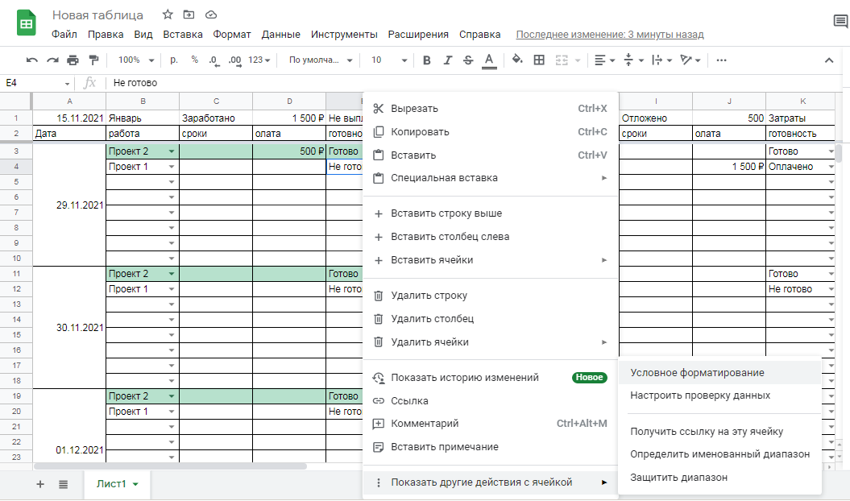850x501 pixels.
Task: Open the all sheets list
Action: pos(64,484)
